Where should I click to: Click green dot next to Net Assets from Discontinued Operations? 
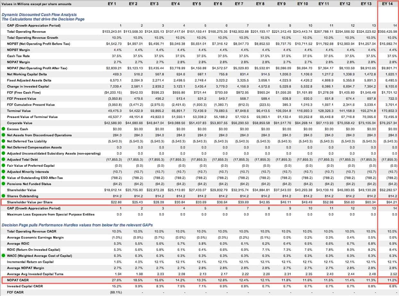coord(3,135)
